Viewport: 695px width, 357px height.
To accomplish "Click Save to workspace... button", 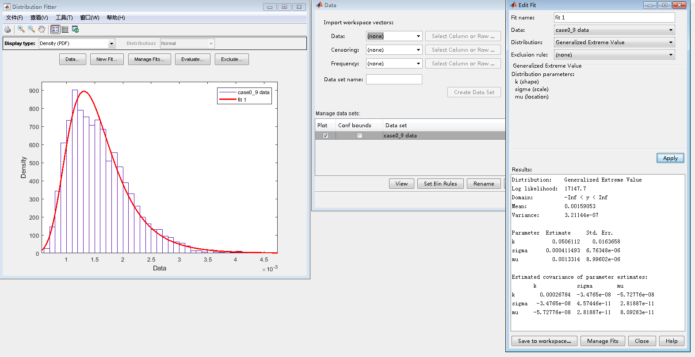I will point(544,341).
